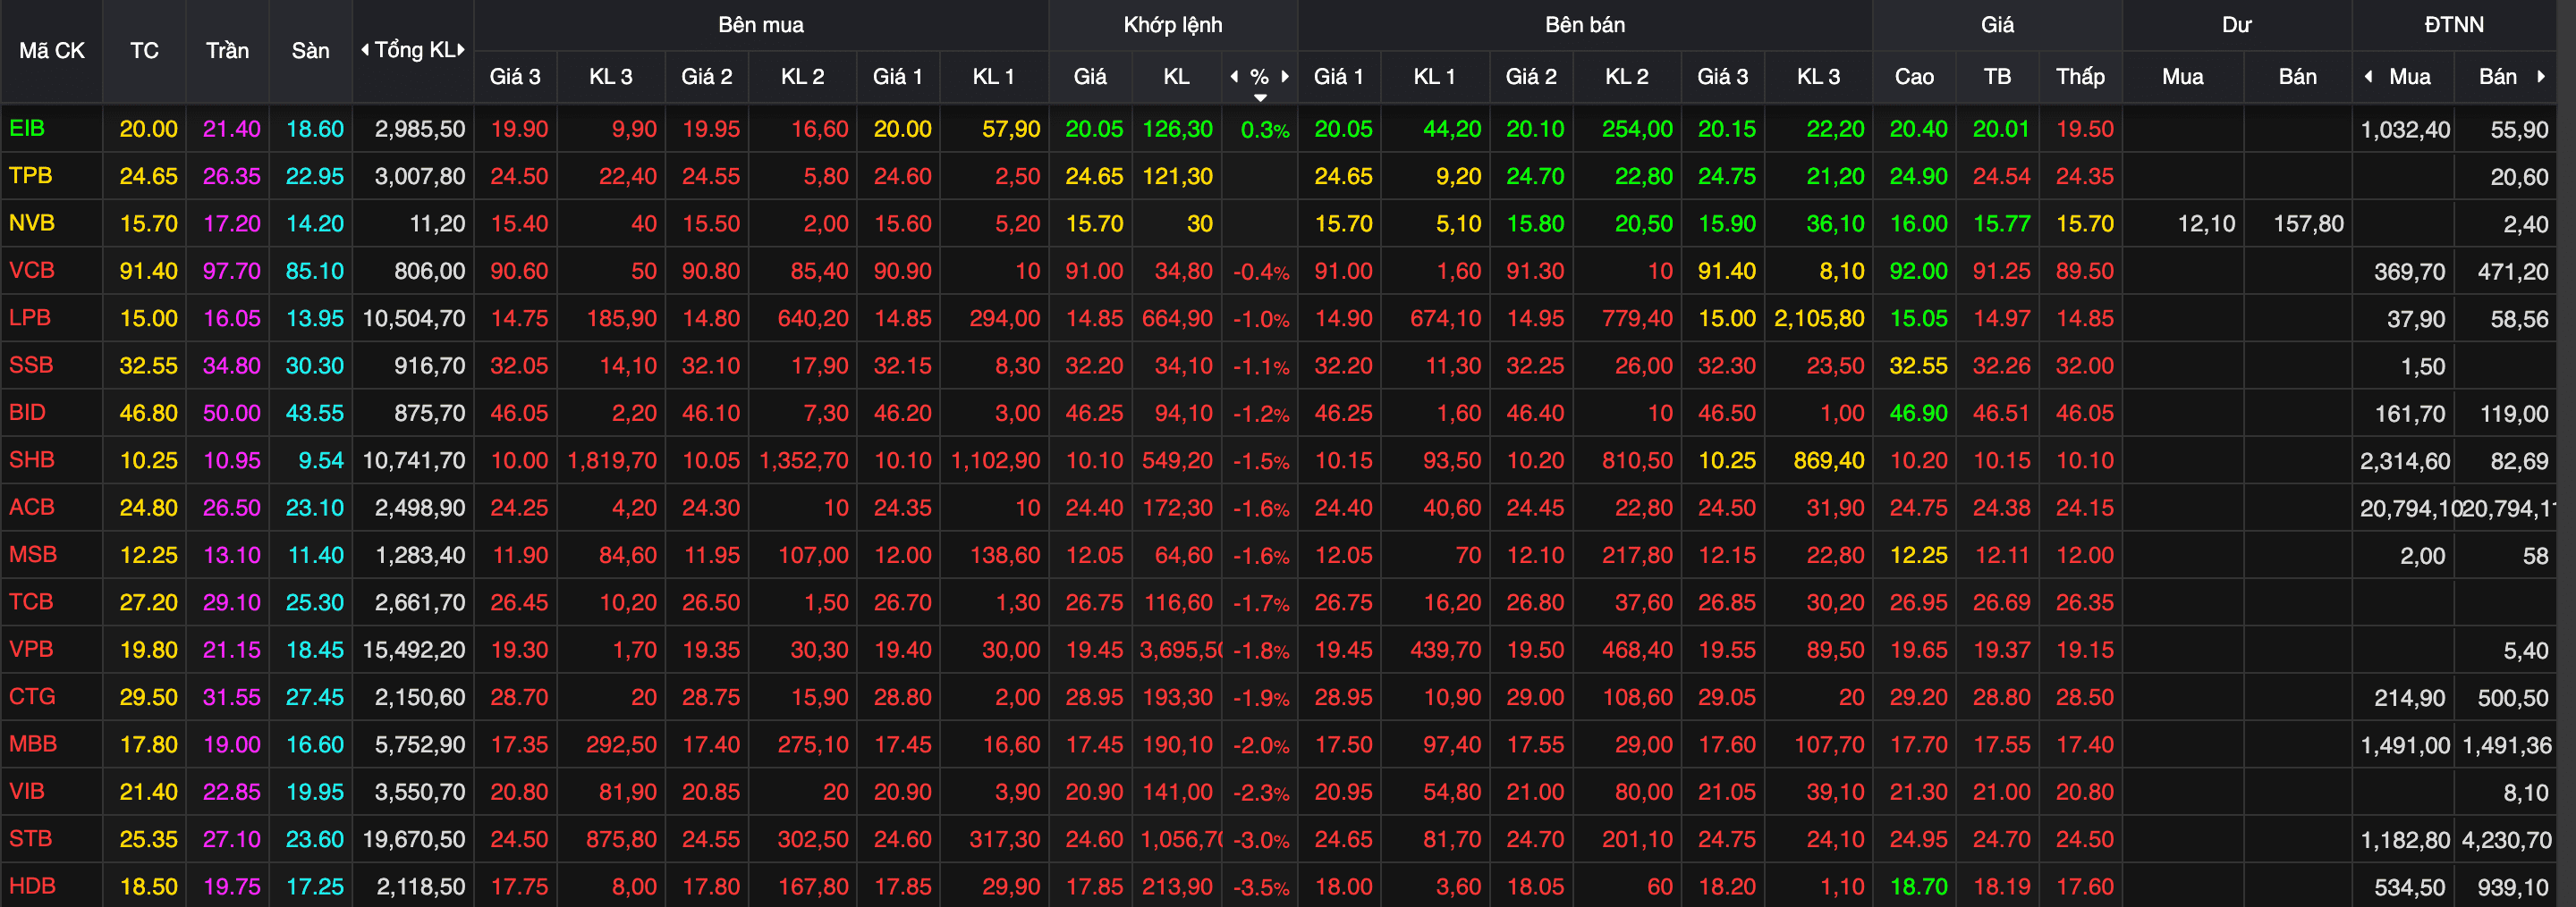
Task: Open the VPB stock ticker
Action: coord(31,648)
